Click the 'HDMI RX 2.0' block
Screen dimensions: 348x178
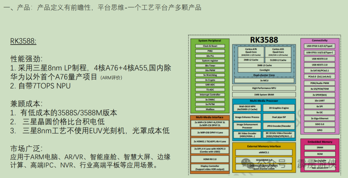[x=210, y=159]
